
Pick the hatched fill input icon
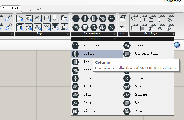tap(38, 18)
